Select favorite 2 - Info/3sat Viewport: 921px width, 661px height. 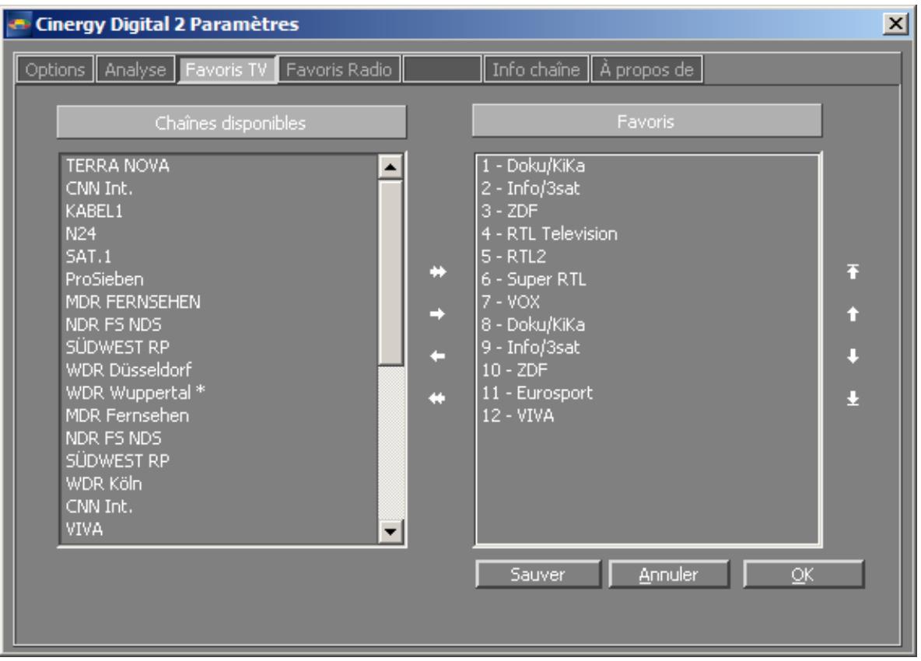tap(647, 189)
